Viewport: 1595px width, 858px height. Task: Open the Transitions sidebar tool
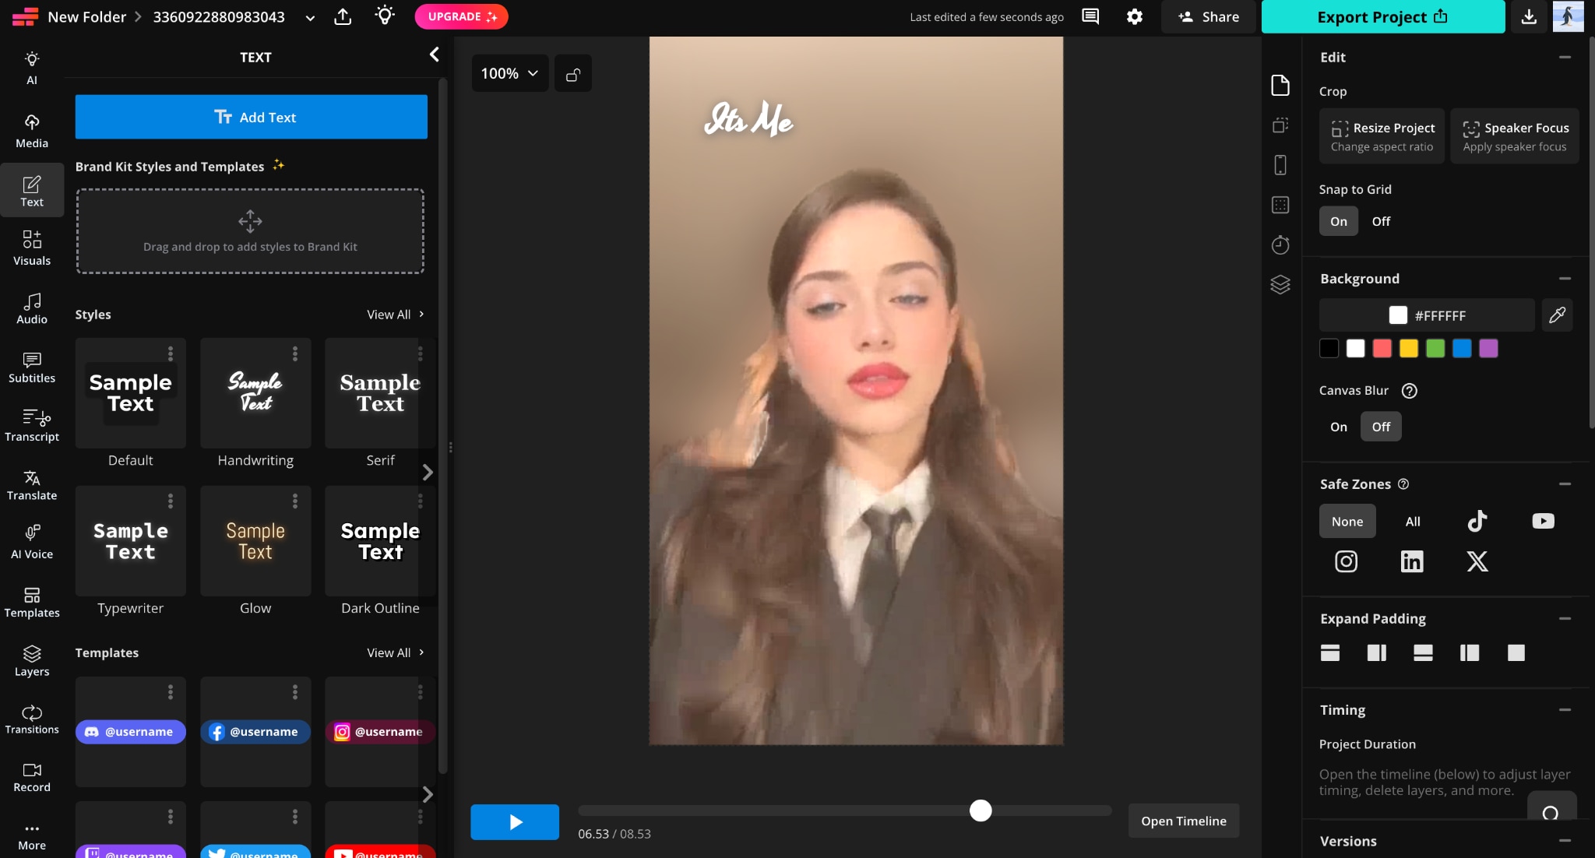point(32,719)
